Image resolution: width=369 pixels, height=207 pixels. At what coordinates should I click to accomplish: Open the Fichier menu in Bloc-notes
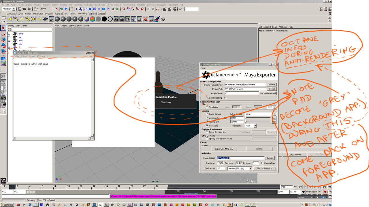16,56
